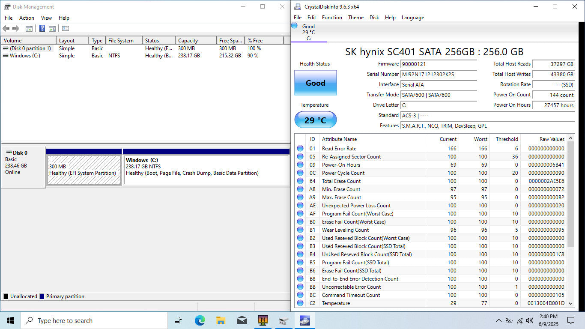This screenshot has height=329, width=585.
Task: Open the Function menu in CrystalDiskInfo
Action: (x=332, y=18)
